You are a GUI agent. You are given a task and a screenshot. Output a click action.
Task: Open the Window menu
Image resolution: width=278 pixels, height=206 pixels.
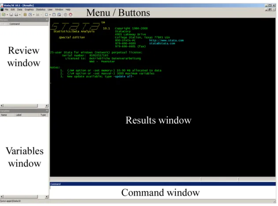click(59, 10)
